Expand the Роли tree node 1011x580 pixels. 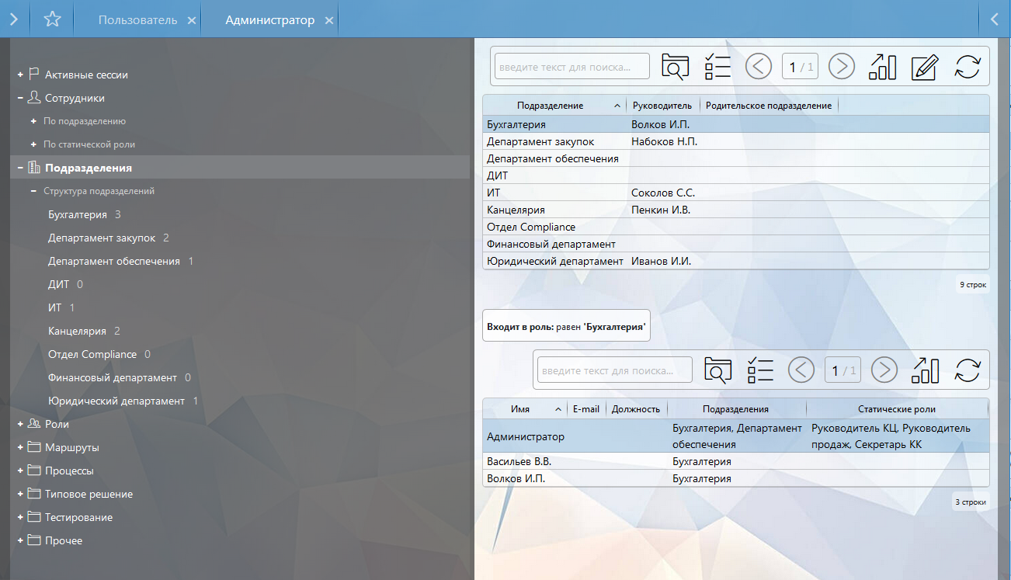point(20,424)
